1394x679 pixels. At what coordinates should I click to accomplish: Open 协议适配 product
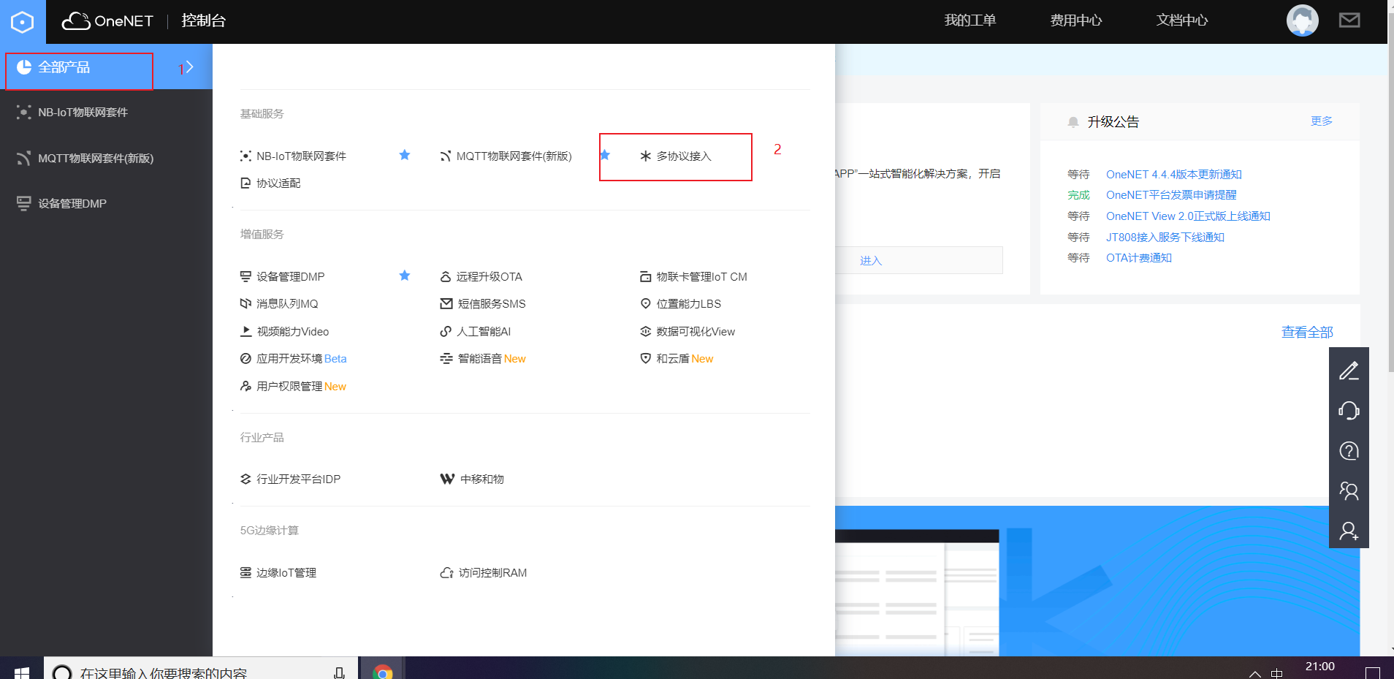tap(278, 183)
